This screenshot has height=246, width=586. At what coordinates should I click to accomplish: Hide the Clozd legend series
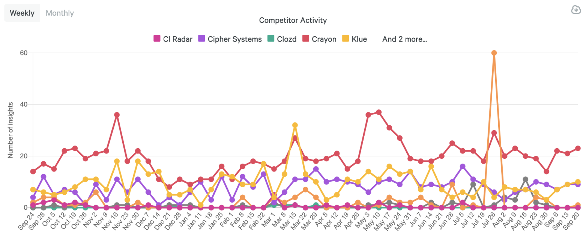click(286, 39)
